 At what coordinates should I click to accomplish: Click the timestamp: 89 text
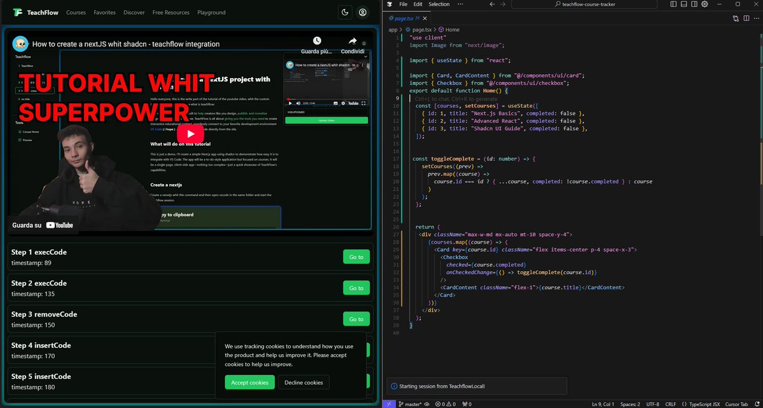point(31,262)
